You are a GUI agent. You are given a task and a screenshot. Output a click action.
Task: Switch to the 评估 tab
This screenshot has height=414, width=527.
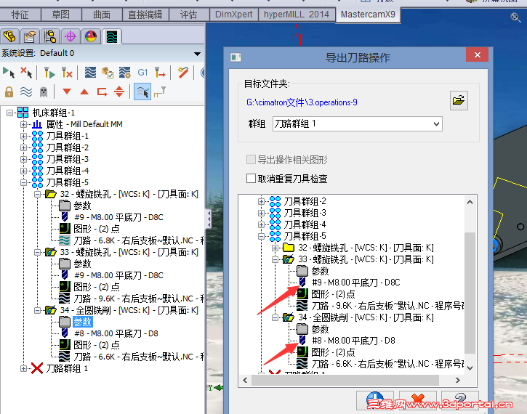(188, 15)
